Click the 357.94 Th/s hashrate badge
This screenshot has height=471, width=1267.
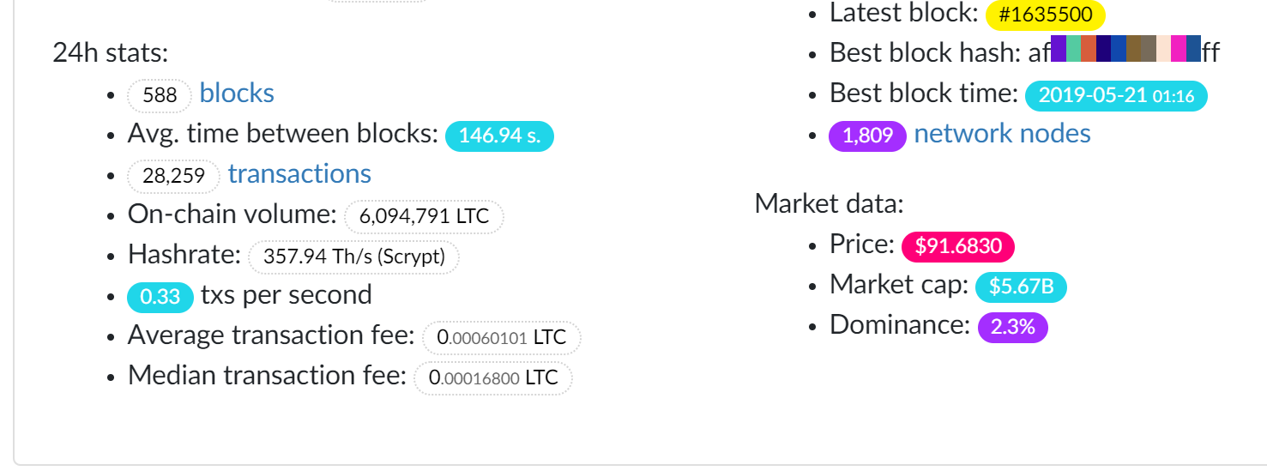coord(353,257)
